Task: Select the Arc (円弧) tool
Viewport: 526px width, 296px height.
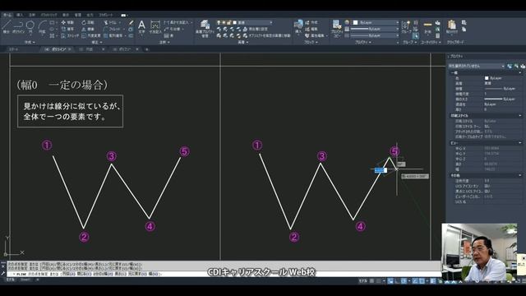Action: coord(42,26)
